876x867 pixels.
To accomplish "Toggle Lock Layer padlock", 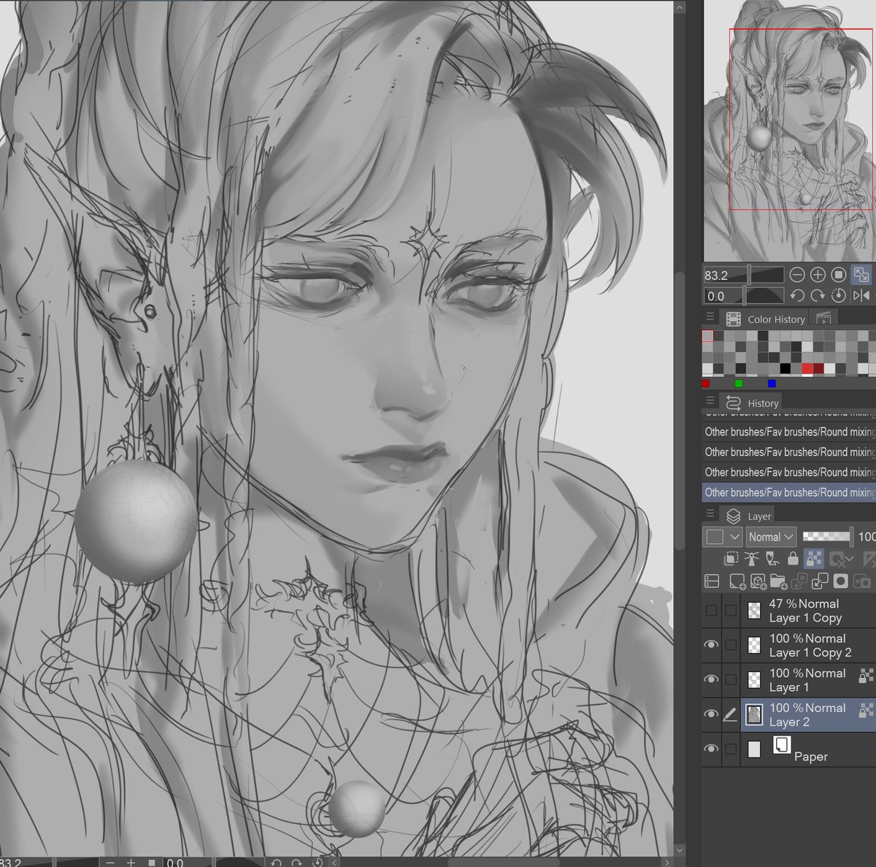I will click(793, 559).
